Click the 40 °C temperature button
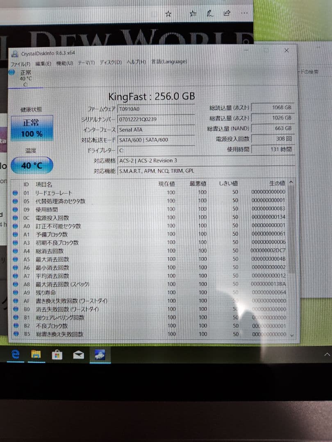This screenshot has height=442, width=332. pyautogui.click(x=32, y=165)
